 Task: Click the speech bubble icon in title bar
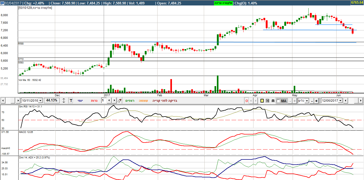(2, 3)
